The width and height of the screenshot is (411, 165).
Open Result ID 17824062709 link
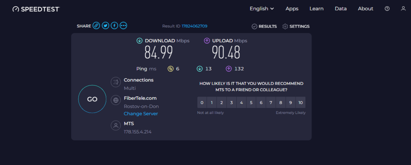click(194, 26)
